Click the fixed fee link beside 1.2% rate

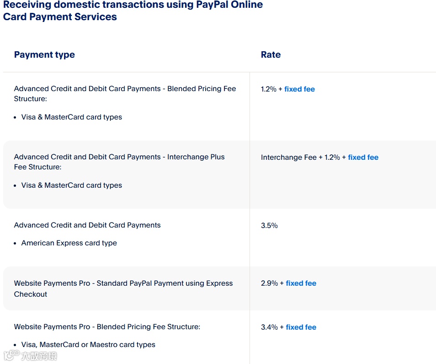[x=299, y=89]
